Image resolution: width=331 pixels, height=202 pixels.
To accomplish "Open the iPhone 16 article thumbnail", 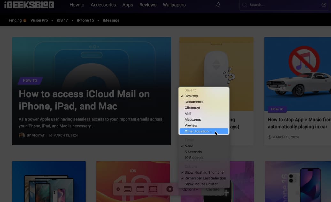I will click(x=298, y=182).
